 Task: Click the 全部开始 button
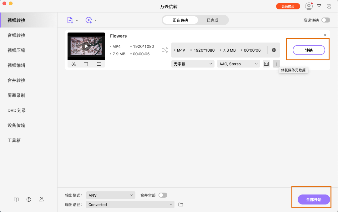(x=314, y=199)
